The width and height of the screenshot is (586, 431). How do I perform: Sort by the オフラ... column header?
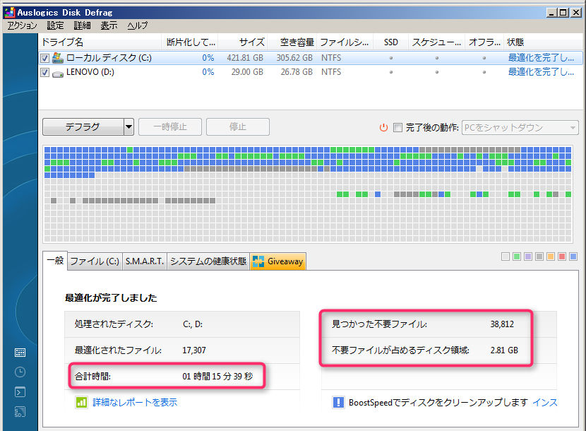coord(484,42)
